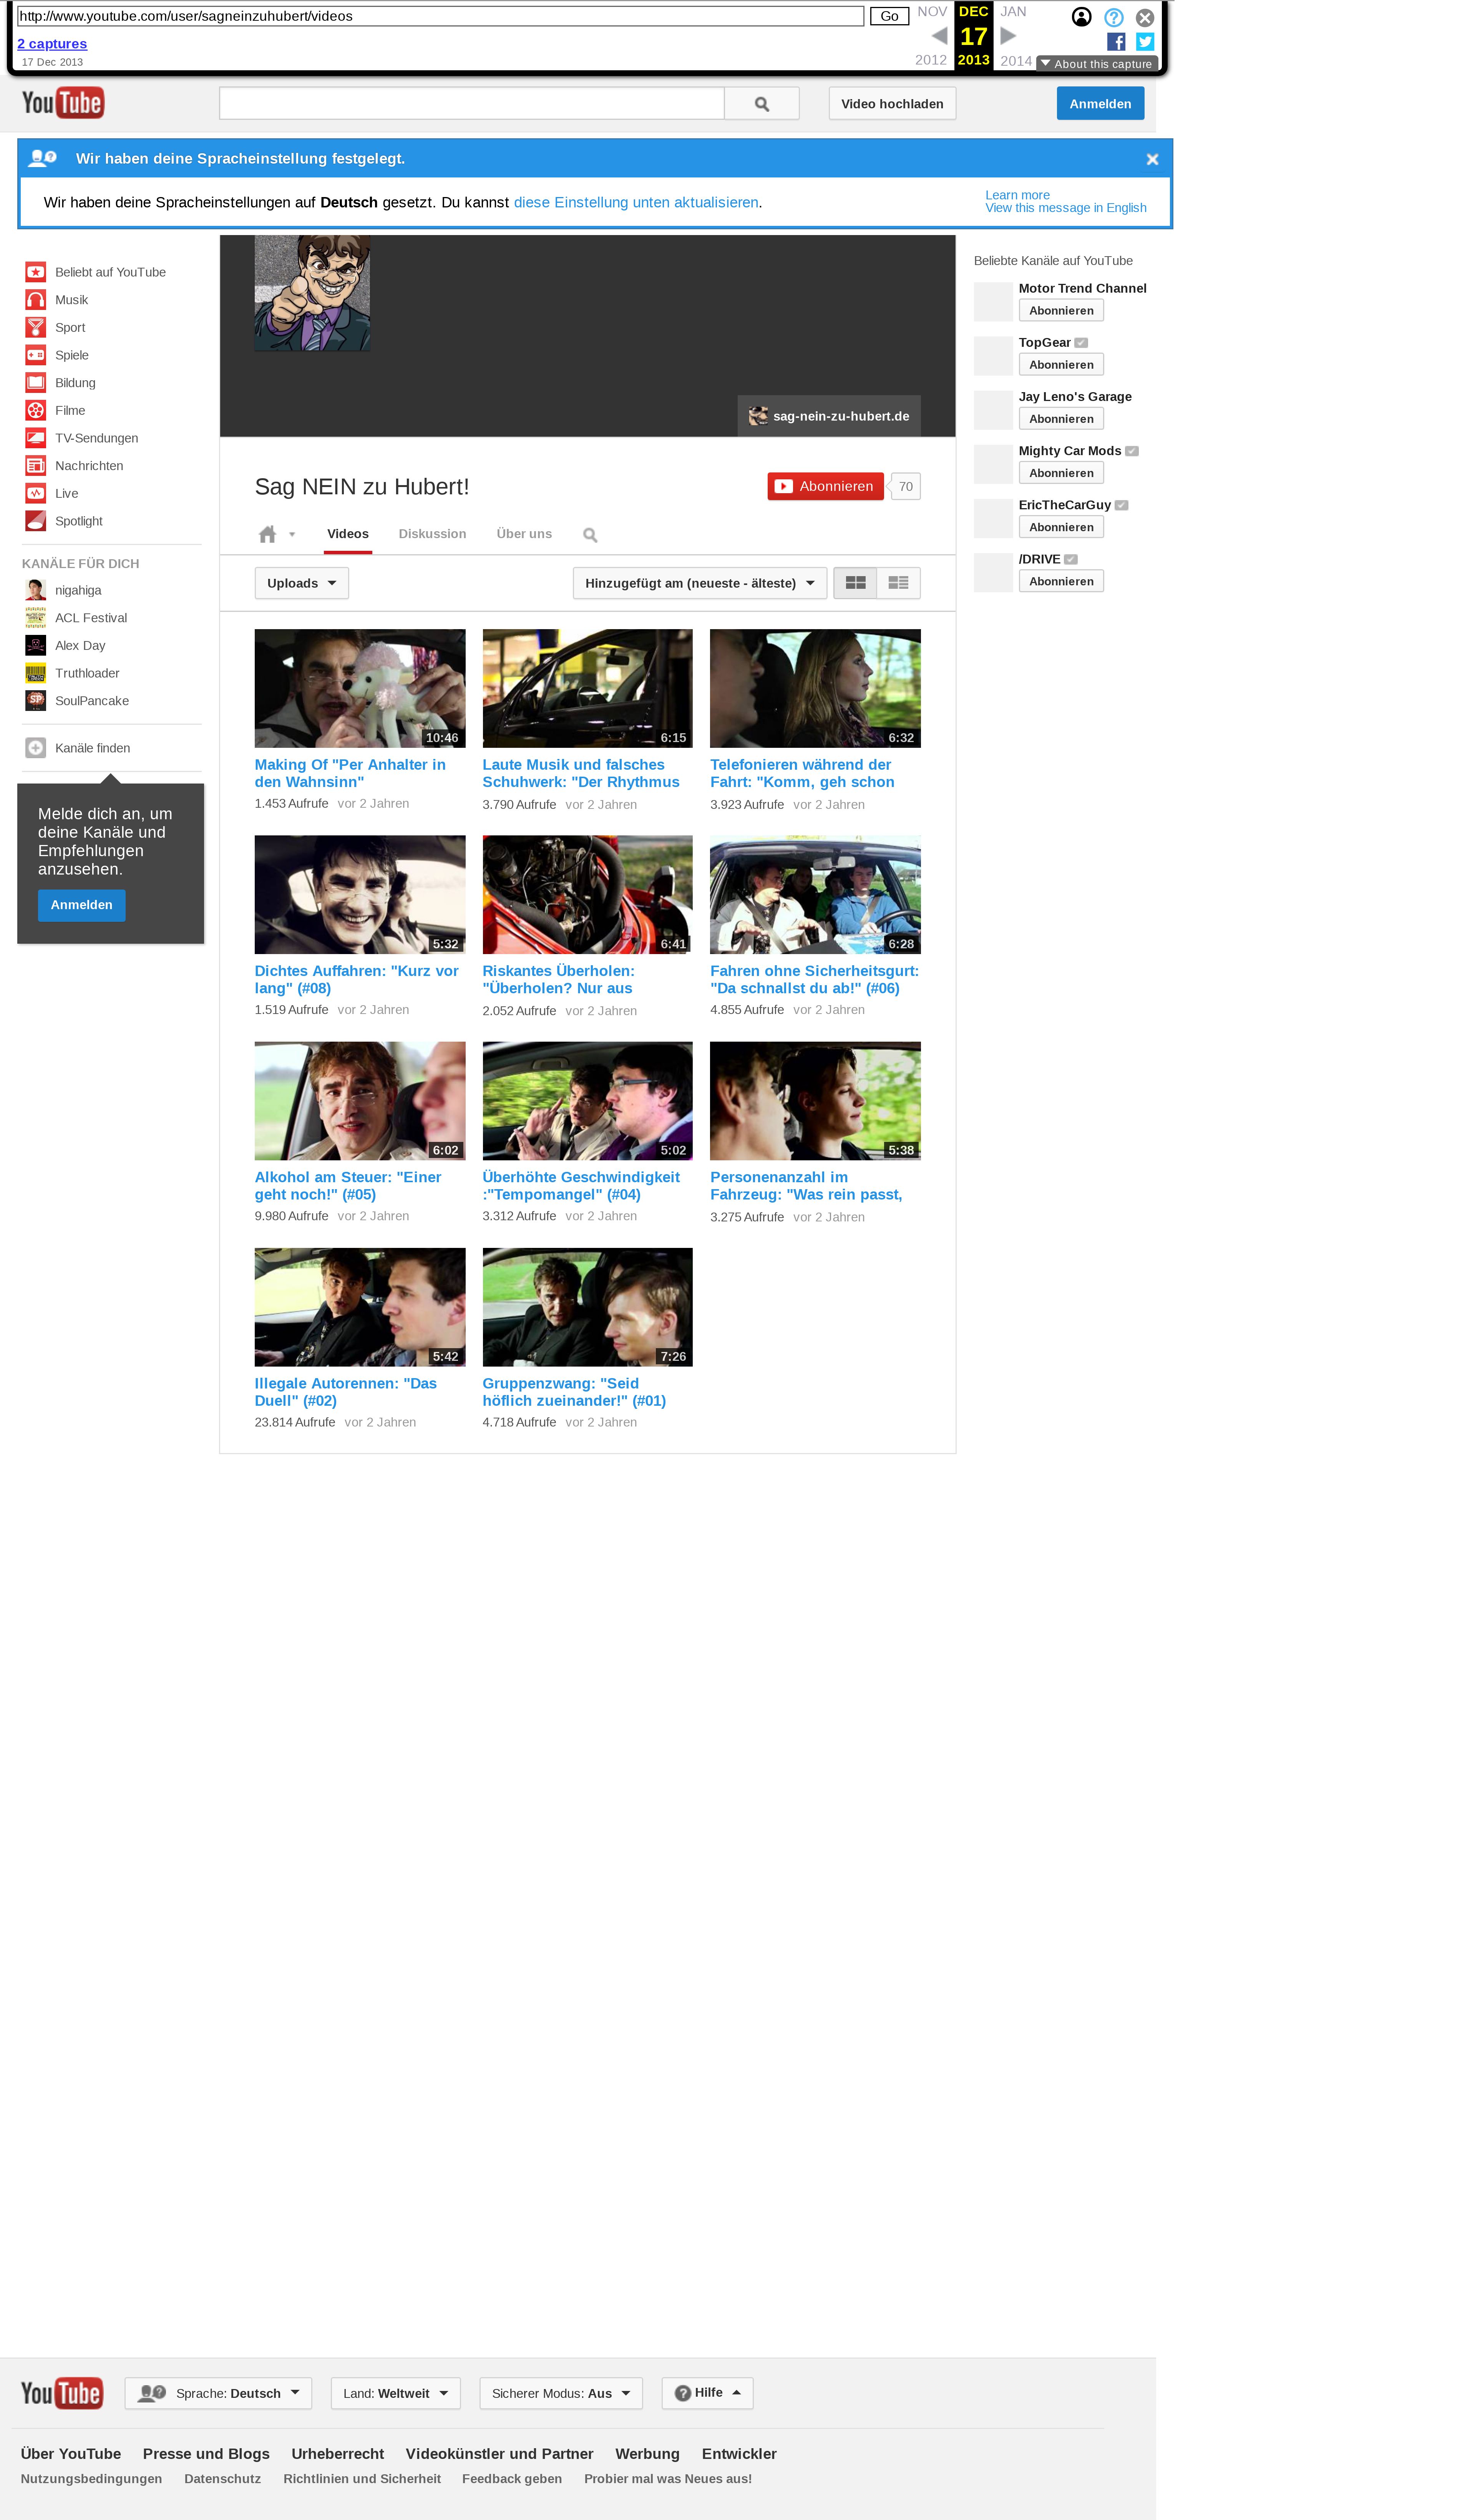Open Urheberrecht footer link
This screenshot has width=1480, height=2520.
[x=338, y=2453]
